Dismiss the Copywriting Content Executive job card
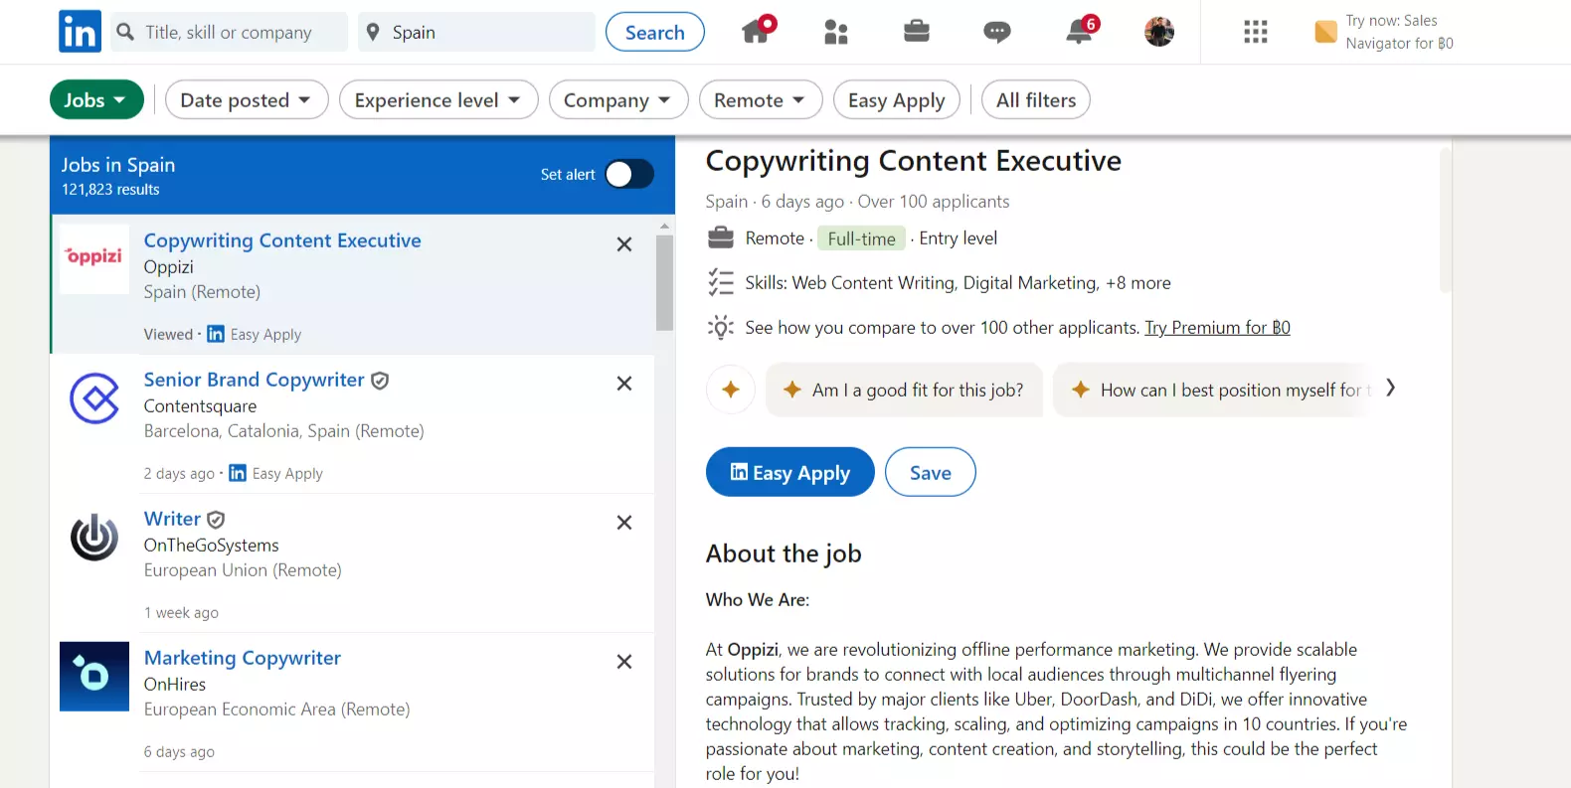Image resolution: width=1571 pixels, height=788 pixels. (x=624, y=244)
